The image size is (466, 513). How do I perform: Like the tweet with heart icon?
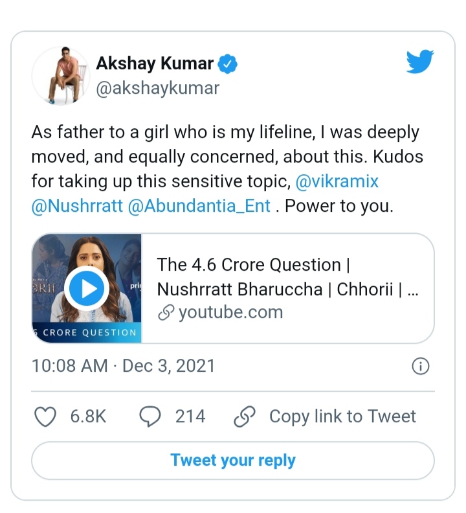pyautogui.click(x=45, y=417)
